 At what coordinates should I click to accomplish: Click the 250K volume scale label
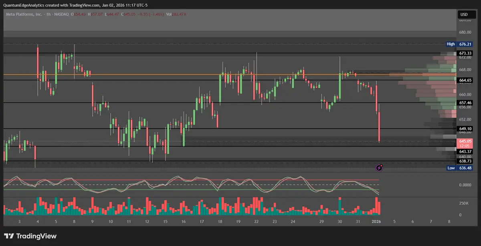464,204
